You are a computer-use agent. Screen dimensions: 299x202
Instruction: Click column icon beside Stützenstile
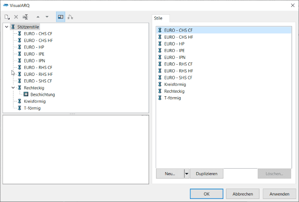click(x=13, y=27)
